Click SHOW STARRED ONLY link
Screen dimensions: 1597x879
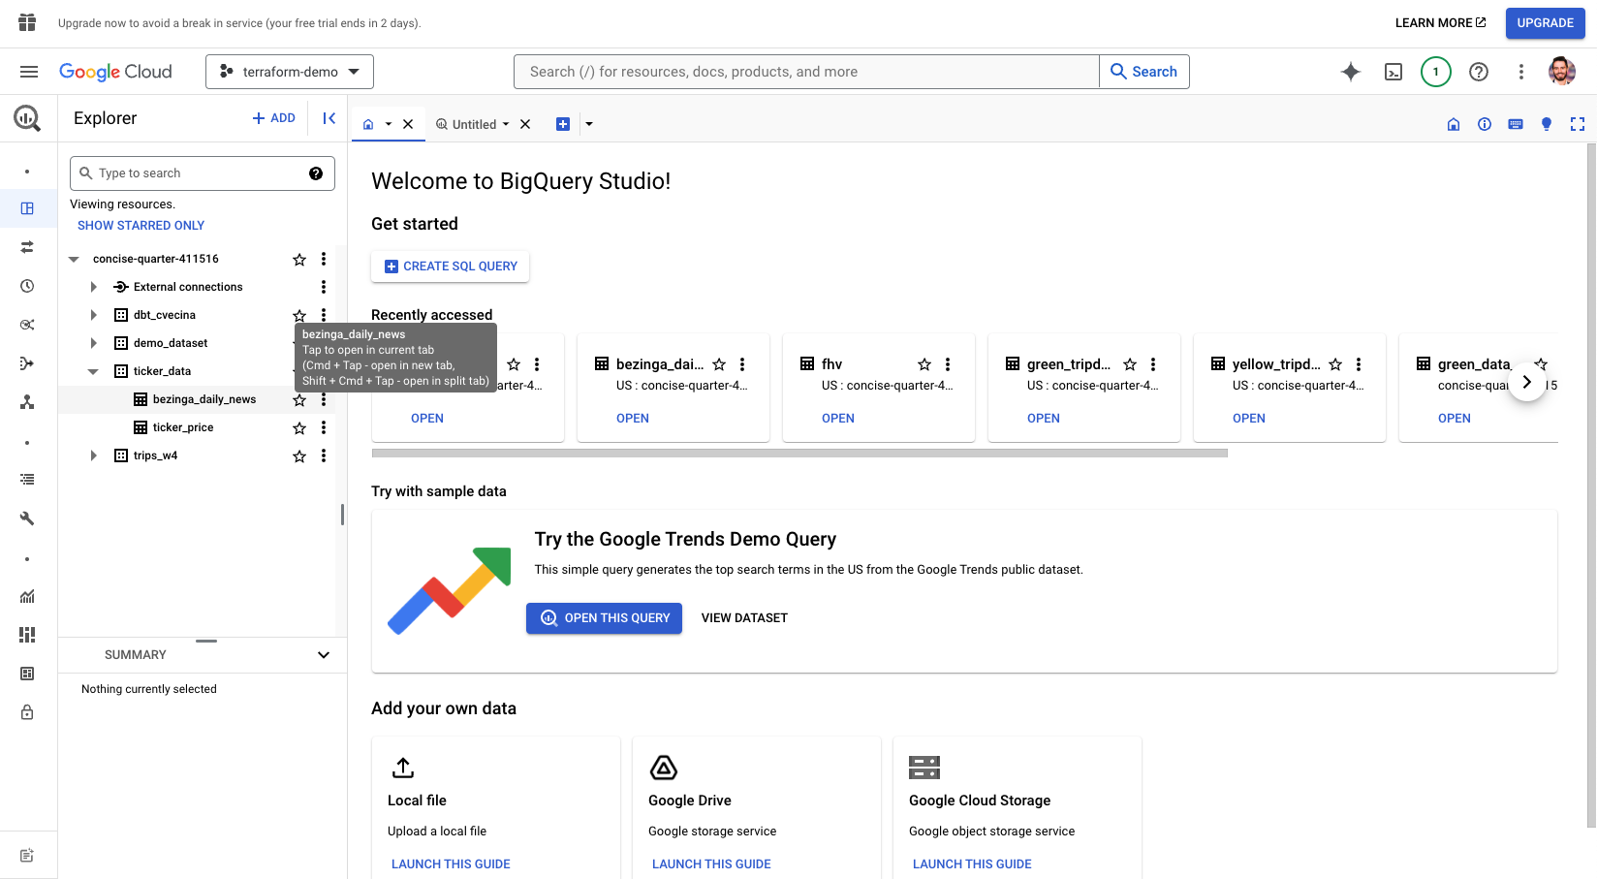point(141,226)
